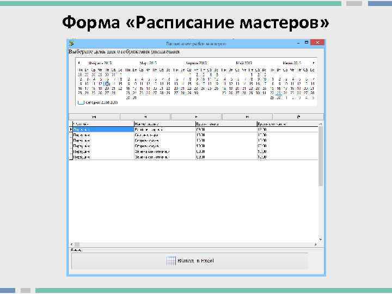Image resolution: width=392 pixels, height=294 pixels.
Task: Select day 31 in the March calendar
Action: click(134, 98)
